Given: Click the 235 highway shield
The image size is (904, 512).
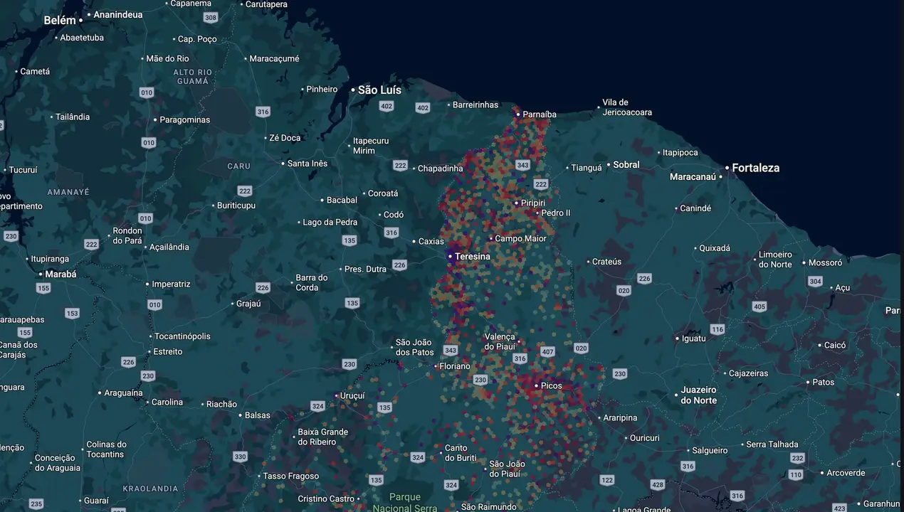Looking at the screenshot, I should (36, 504).
